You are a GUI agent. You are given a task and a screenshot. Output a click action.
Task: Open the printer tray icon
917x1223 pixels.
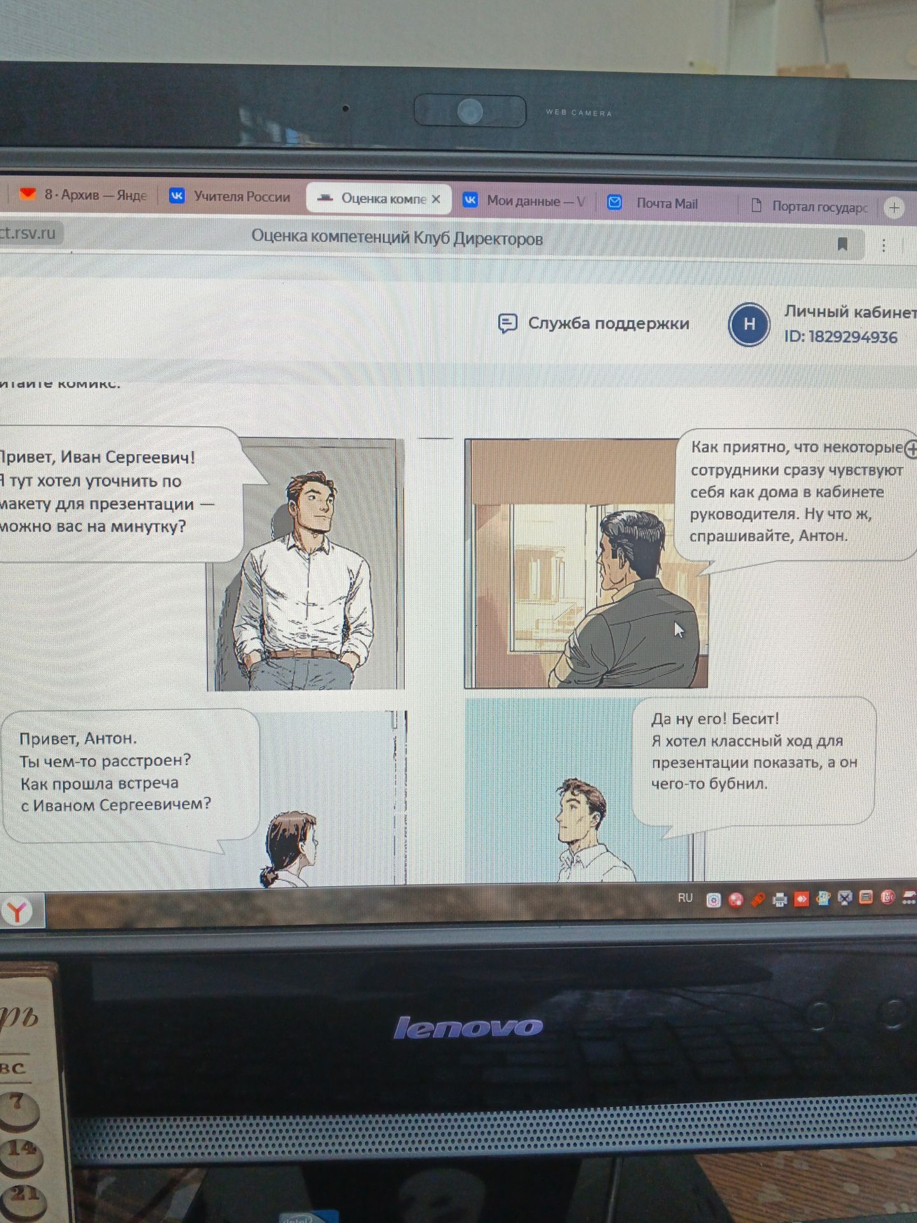[x=779, y=899]
